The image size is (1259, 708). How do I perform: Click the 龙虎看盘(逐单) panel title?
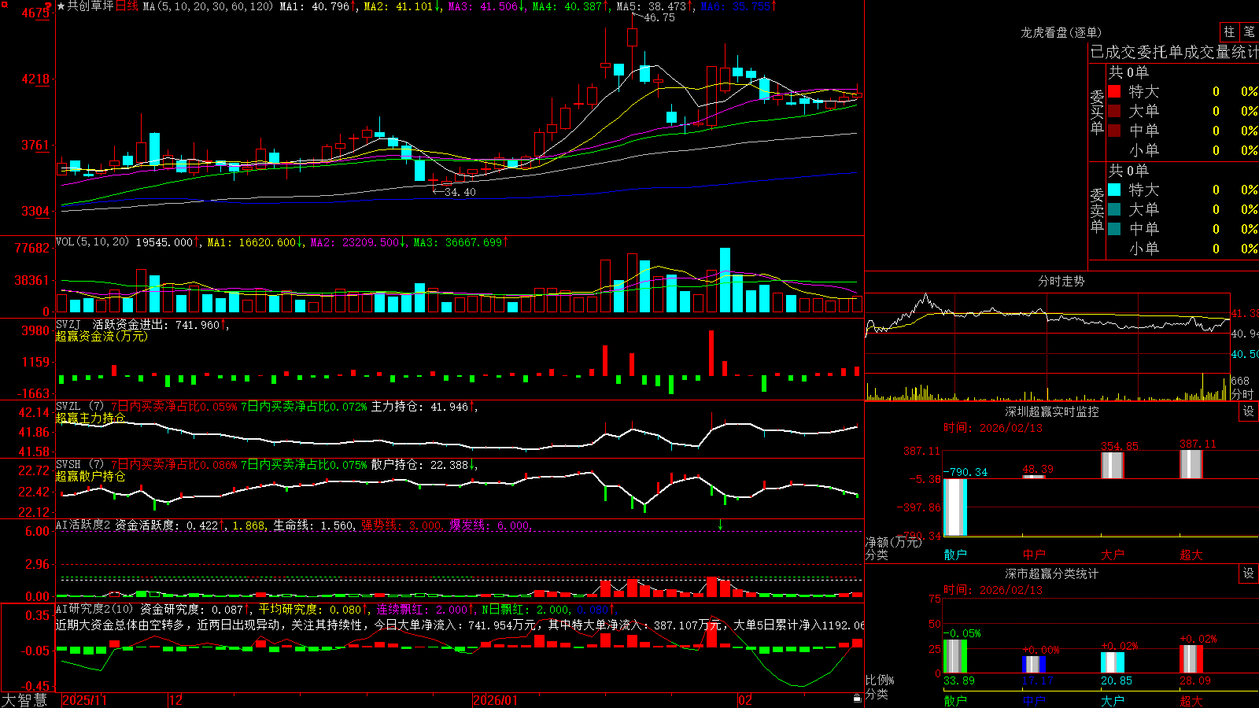click(1061, 32)
